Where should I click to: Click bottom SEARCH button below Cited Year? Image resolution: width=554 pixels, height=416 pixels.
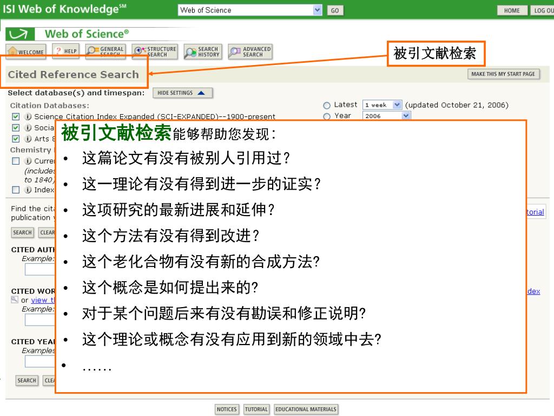(27, 380)
